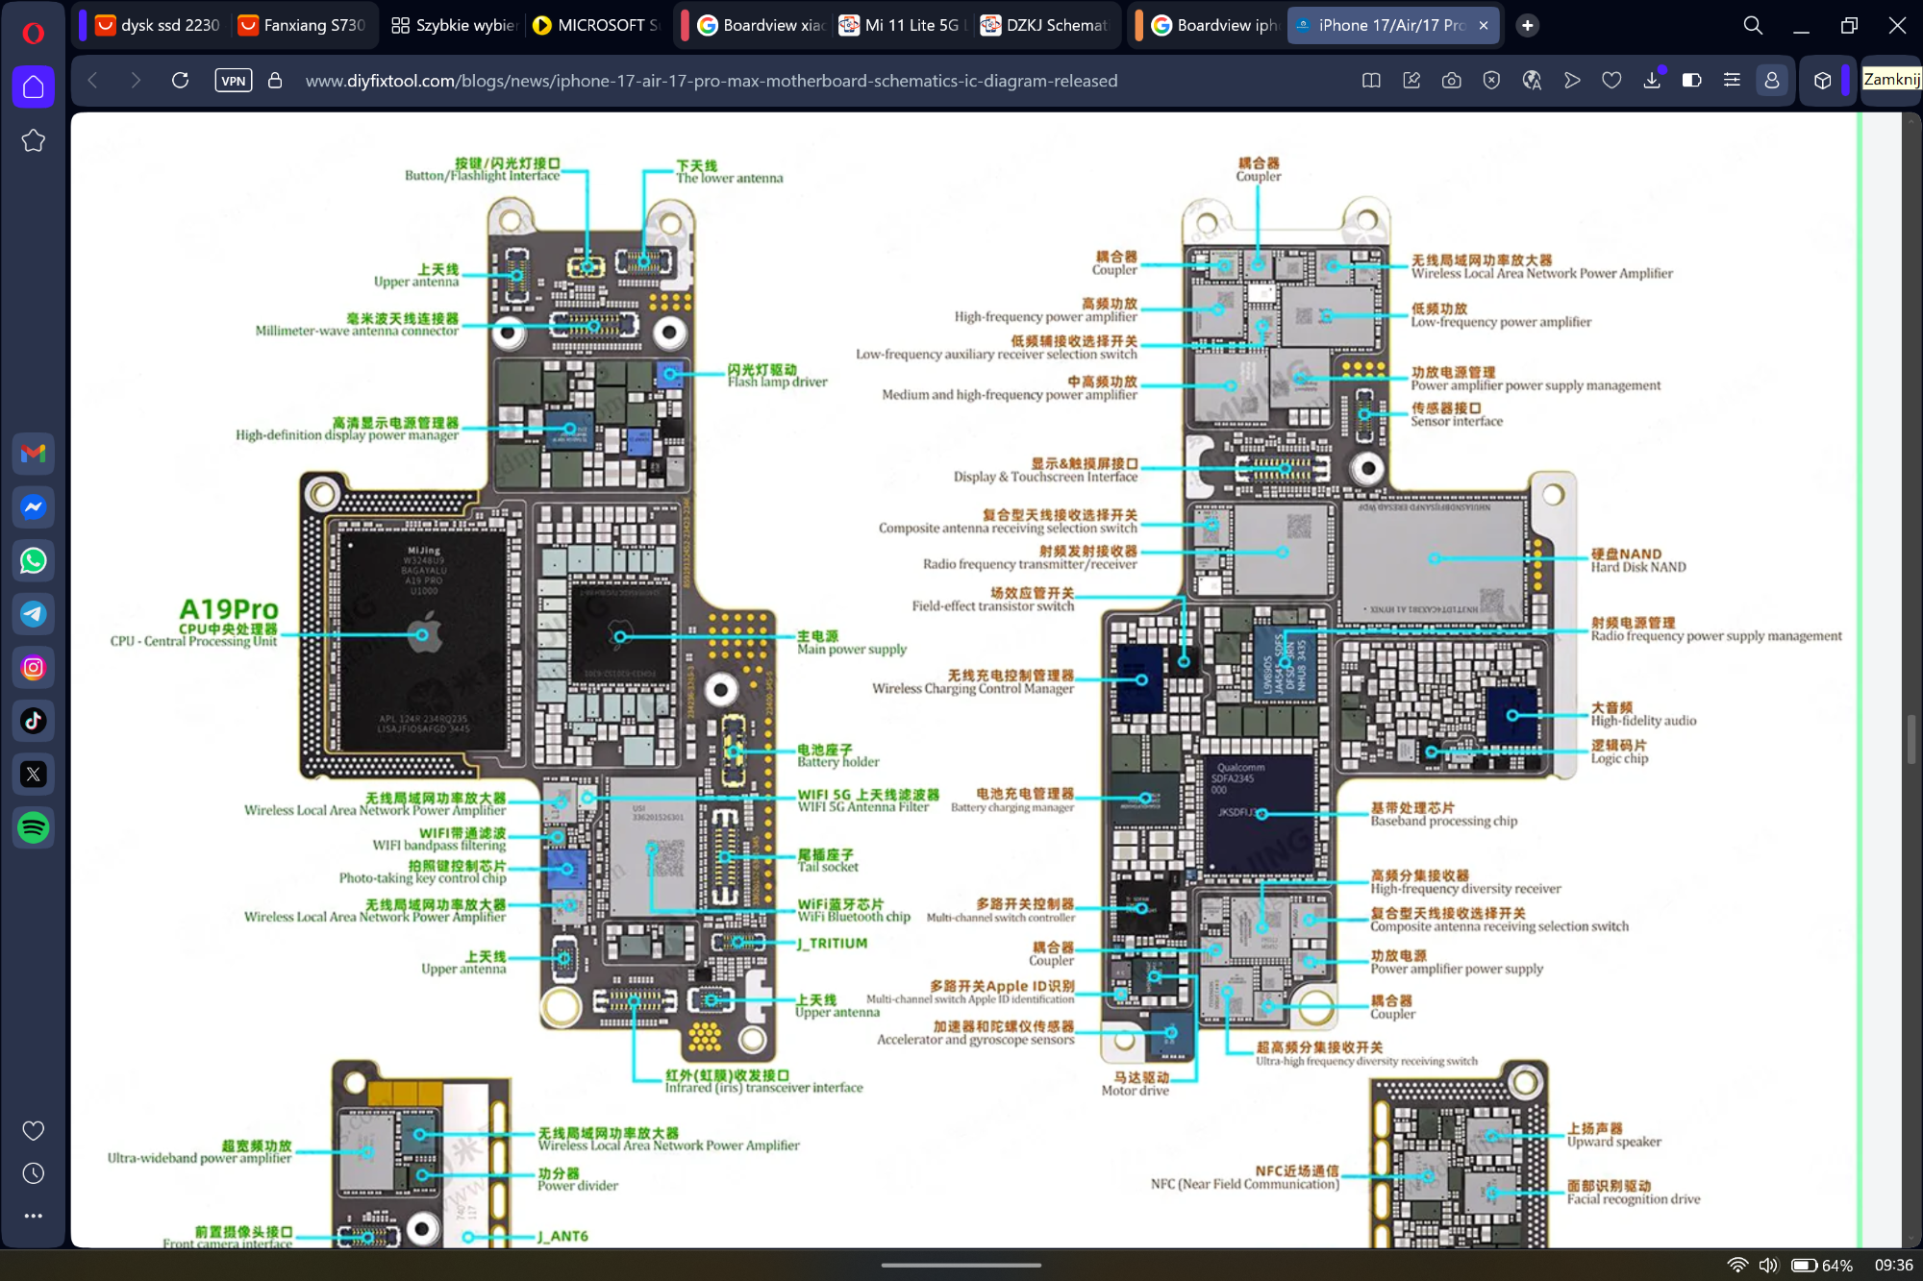Toggle the VPN badge in address bar
Screen dimensions: 1923x1281
click(233, 81)
